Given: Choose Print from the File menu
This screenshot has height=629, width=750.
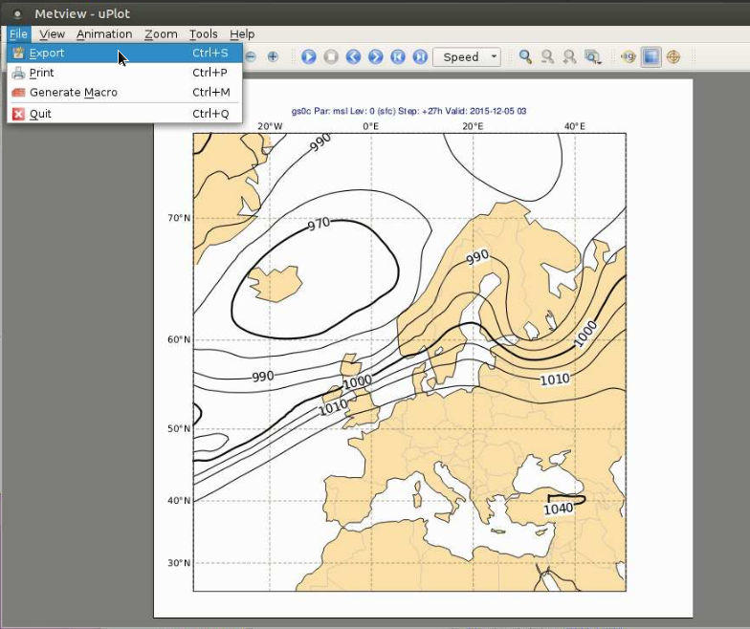Looking at the screenshot, I should tap(124, 73).
